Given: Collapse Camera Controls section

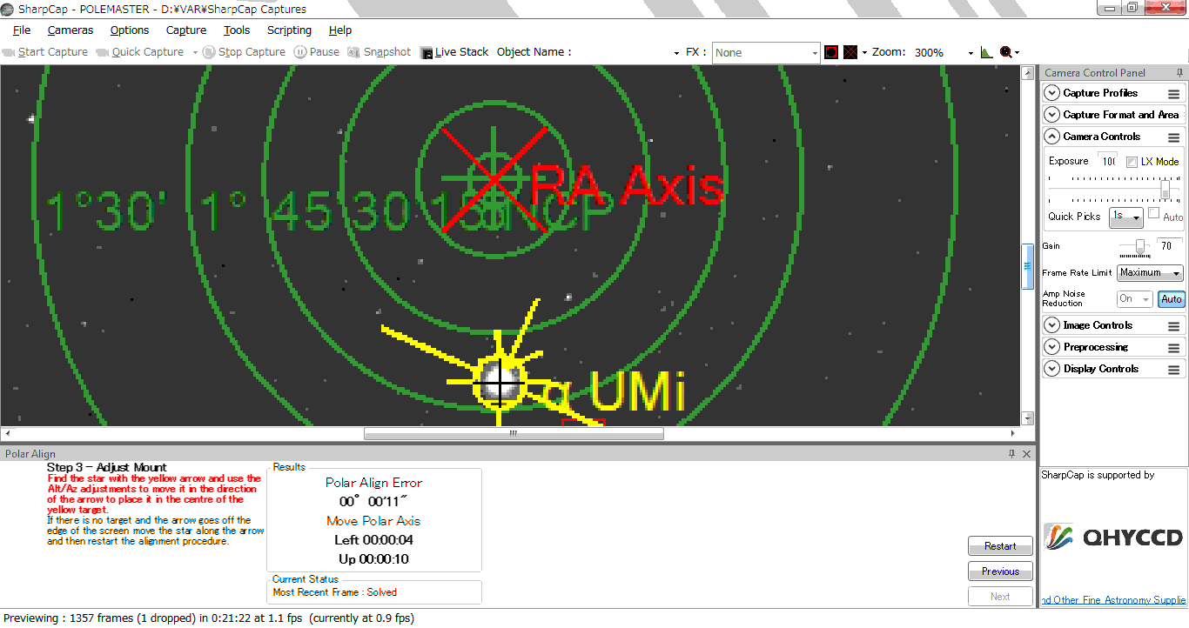Looking at the screenshot, I should pos(1051,137).
